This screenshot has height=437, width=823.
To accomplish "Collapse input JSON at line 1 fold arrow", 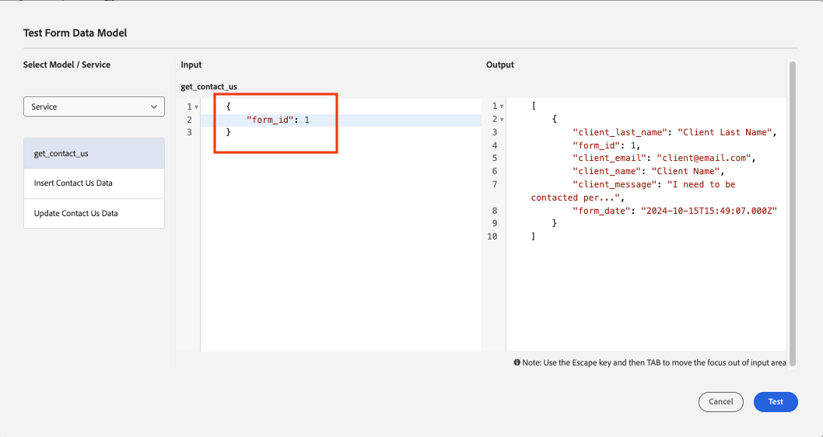I will 197,107.
